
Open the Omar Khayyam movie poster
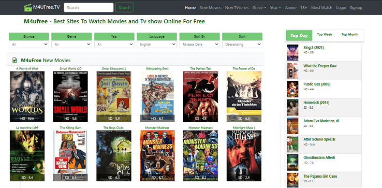[x=114, y=96]
